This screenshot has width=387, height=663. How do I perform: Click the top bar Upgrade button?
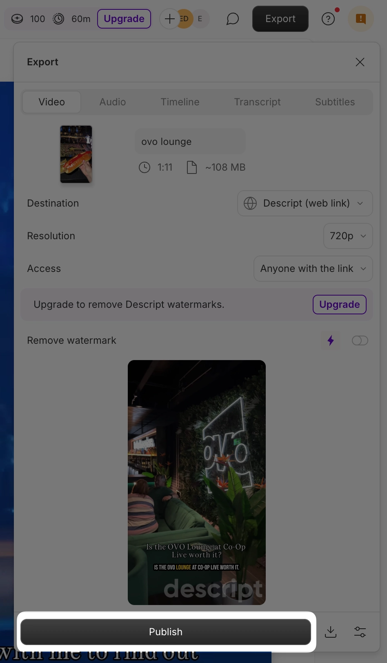(124, 19)
